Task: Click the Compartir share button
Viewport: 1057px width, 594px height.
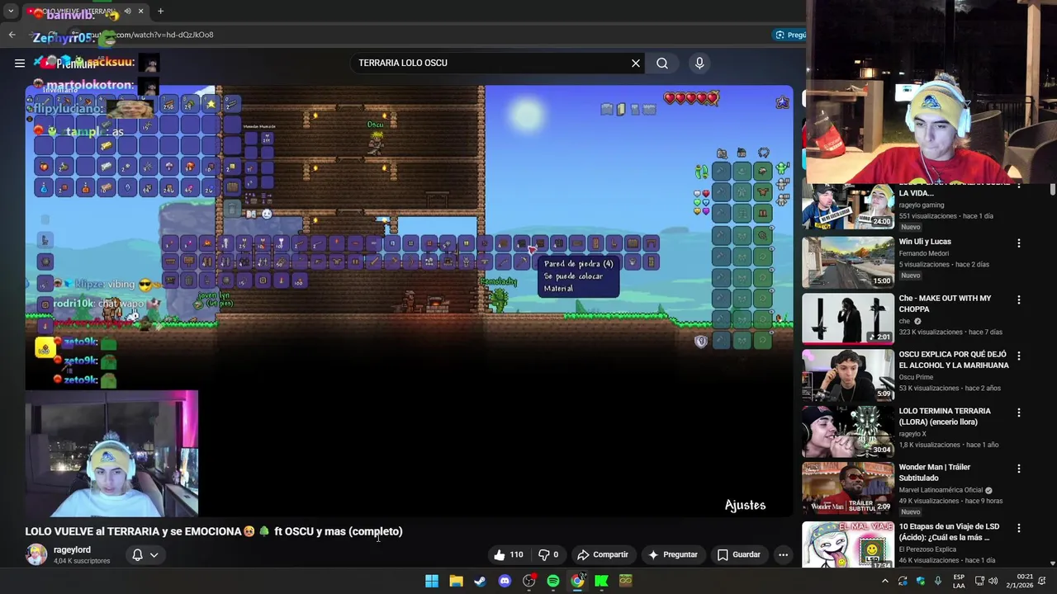Action: click(x=603, y=554)
